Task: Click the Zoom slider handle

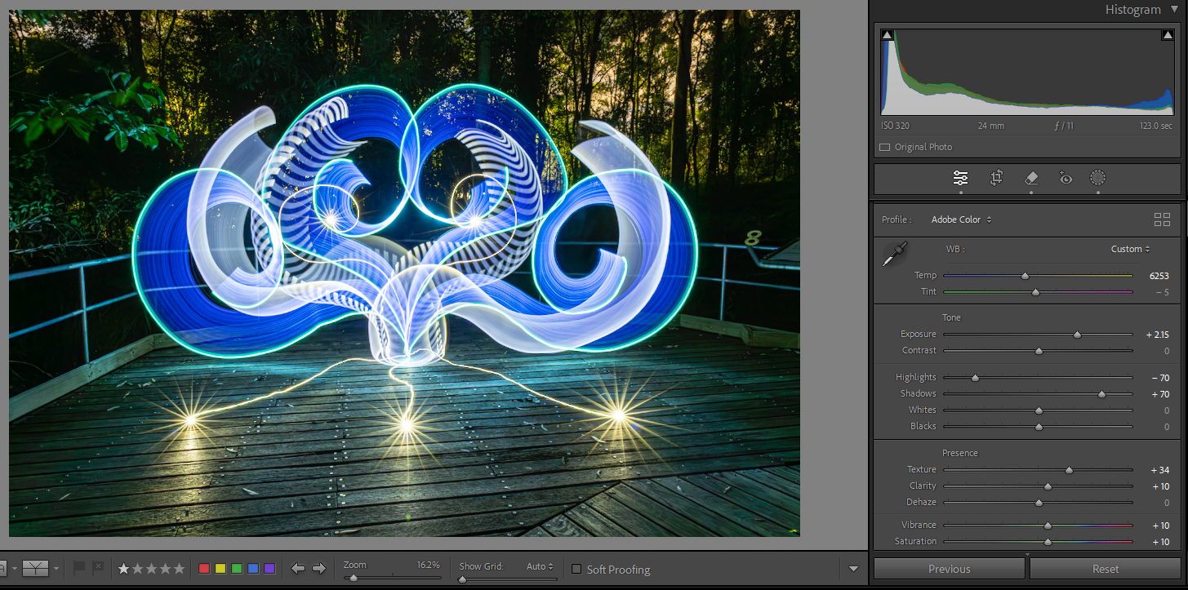Action: [x=353, y=578]
